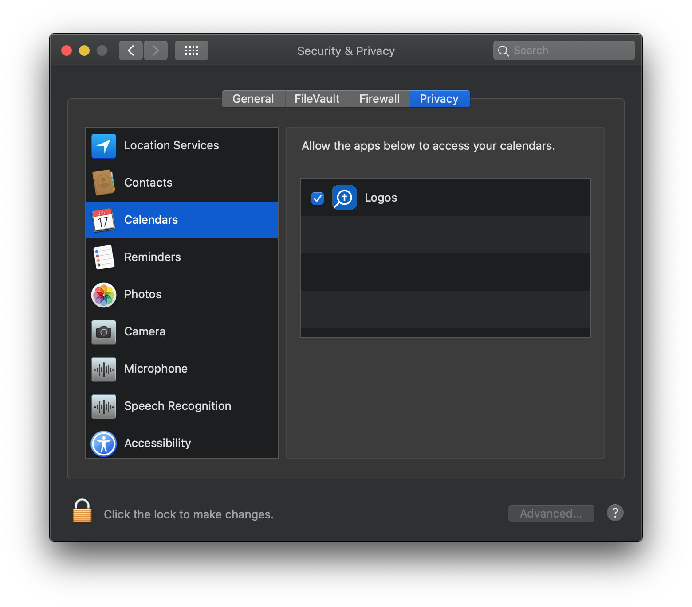Focus the Search input field
Image resolution: width=692 pixels, height=607 pixels.
[x=564, y=51]
